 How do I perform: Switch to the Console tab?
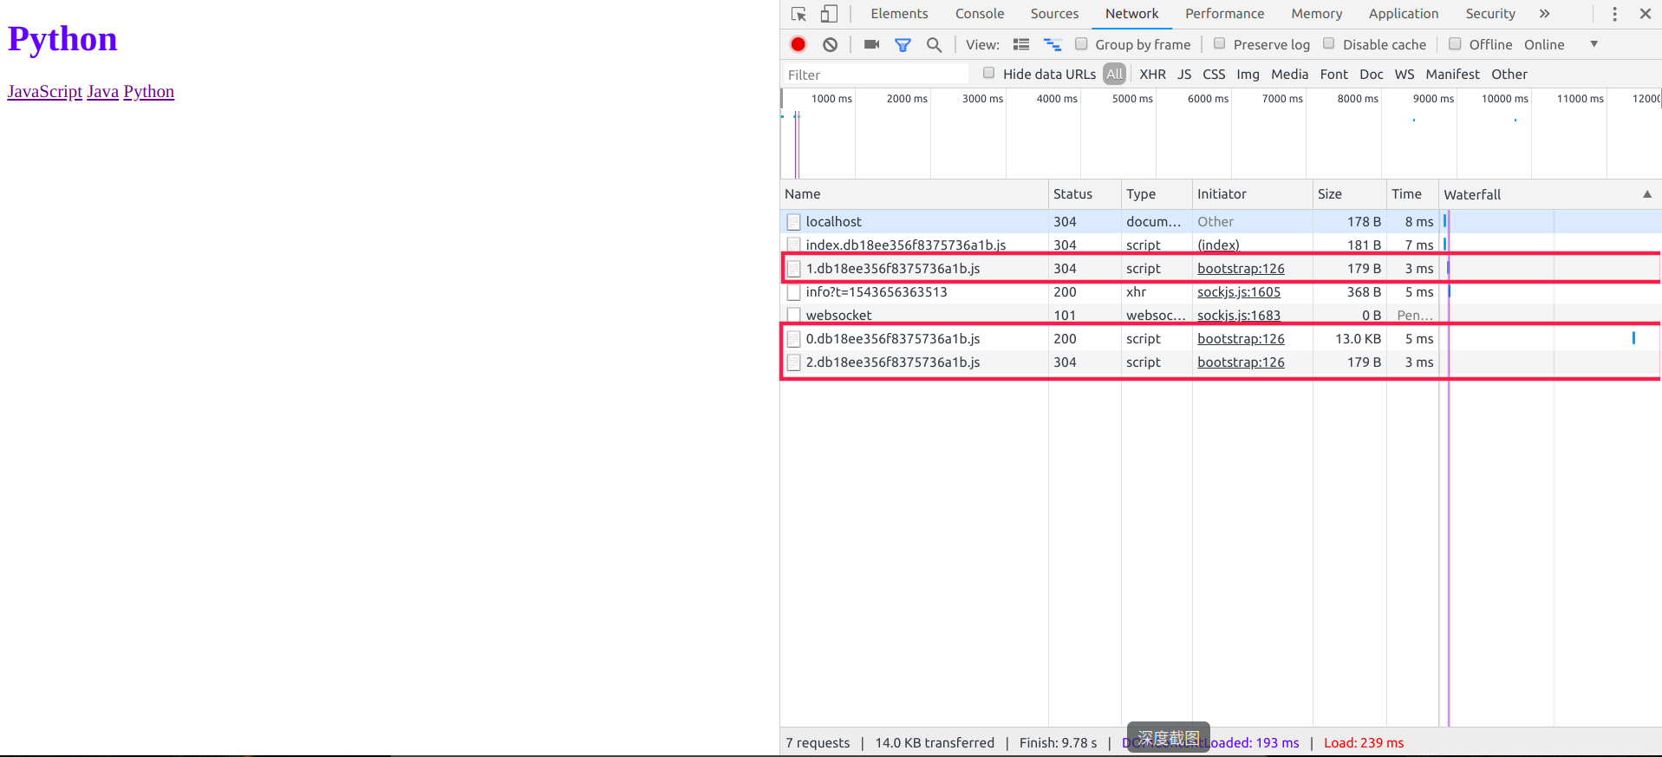point(980,14)
